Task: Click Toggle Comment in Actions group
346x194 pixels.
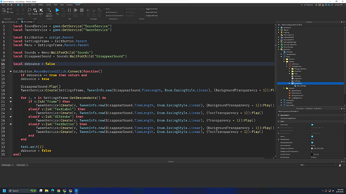Action: click(151, 9)
